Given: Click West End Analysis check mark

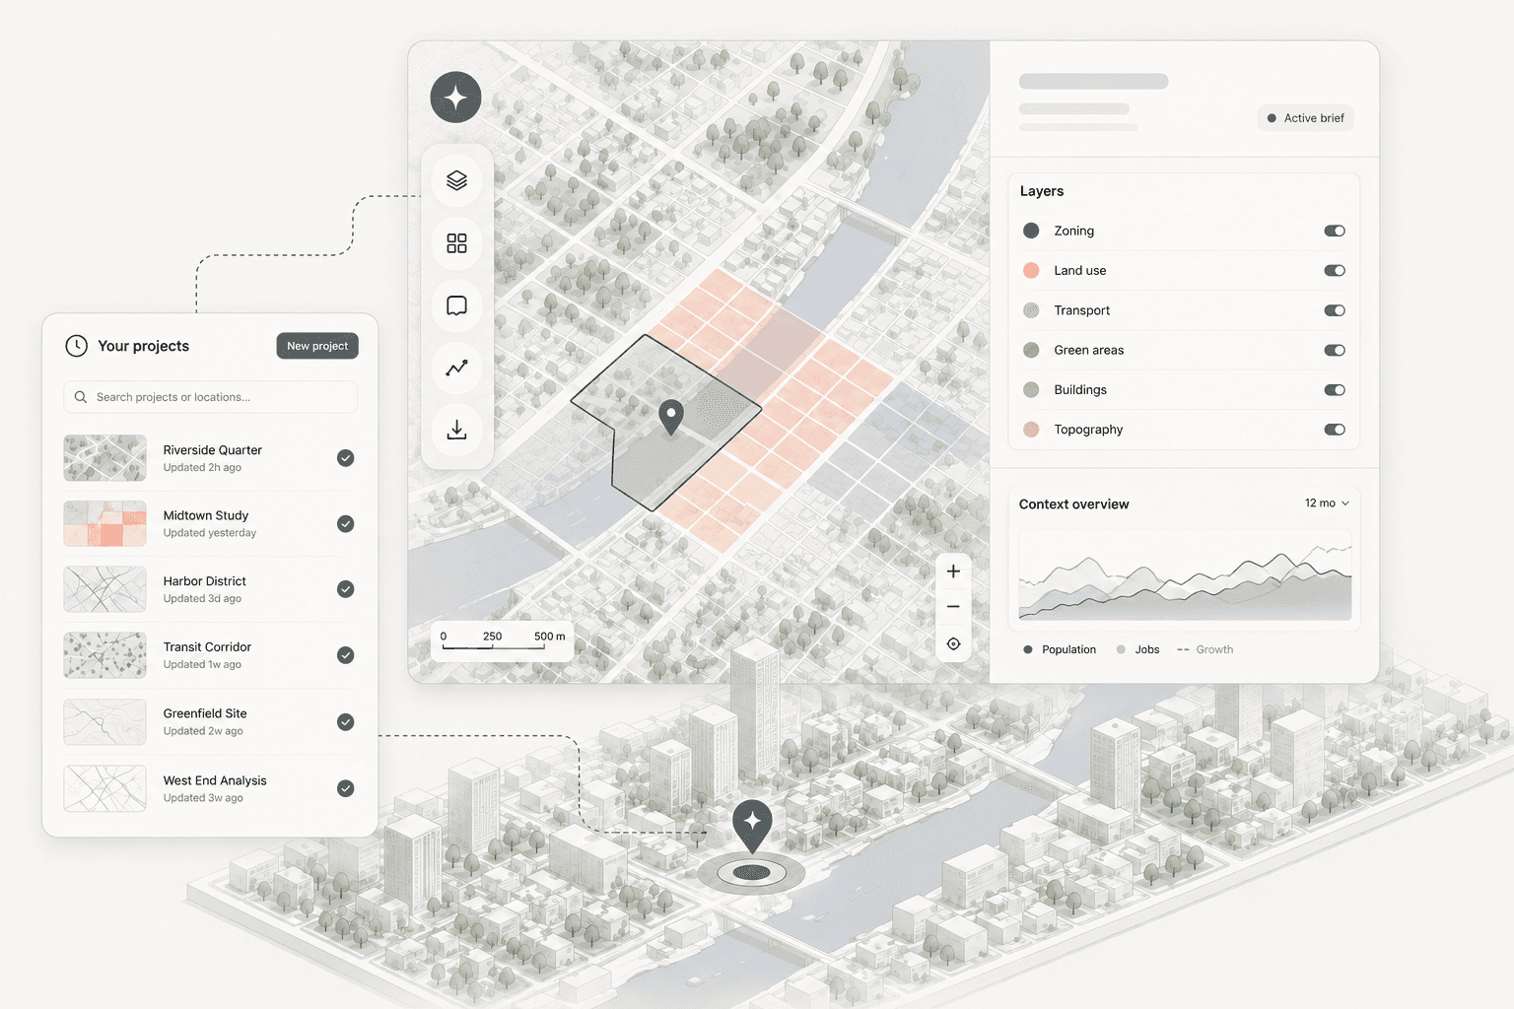Looking at the screenshot, I should click(x=346, y=788).
